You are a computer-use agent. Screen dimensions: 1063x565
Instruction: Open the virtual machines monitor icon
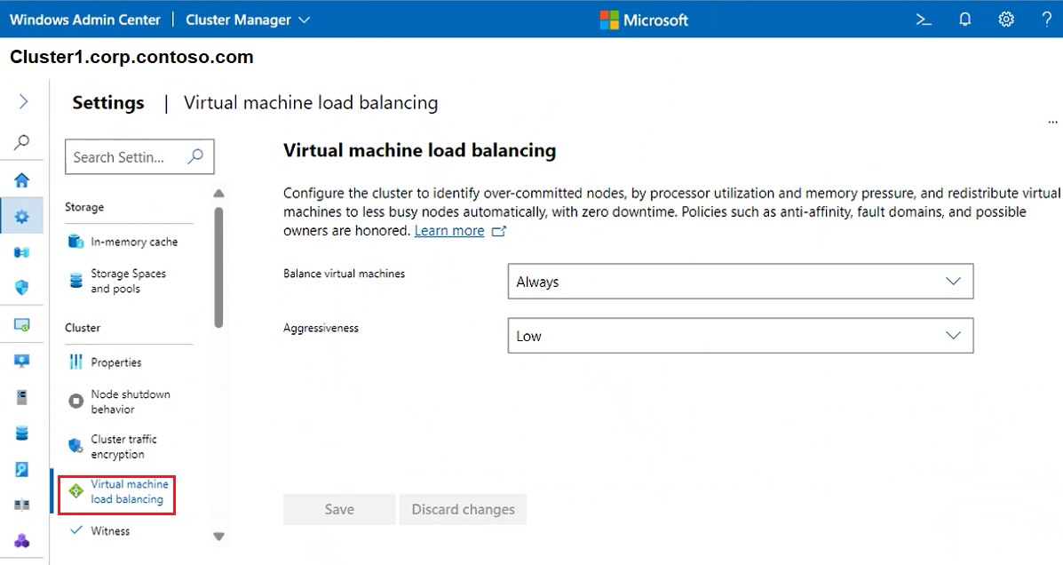tap(21, 325)
